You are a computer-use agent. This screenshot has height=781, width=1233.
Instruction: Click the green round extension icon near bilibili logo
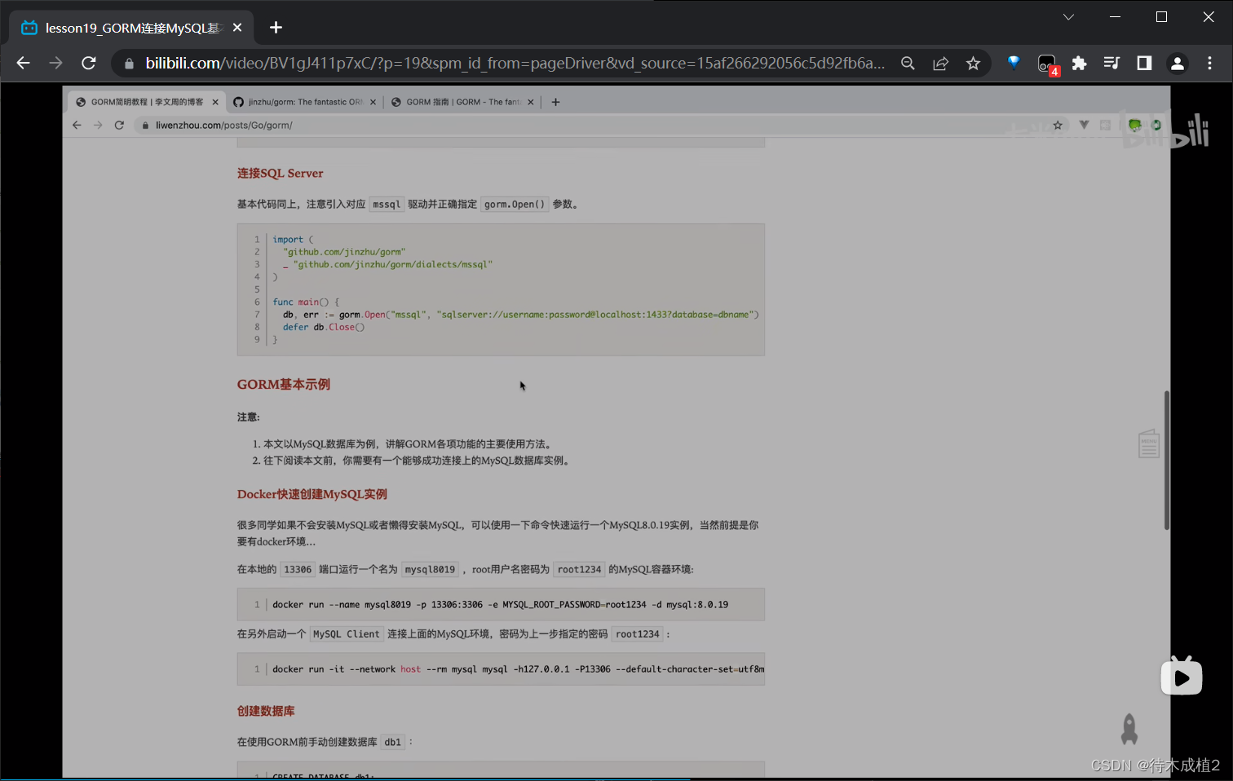tap(1156, 125)
